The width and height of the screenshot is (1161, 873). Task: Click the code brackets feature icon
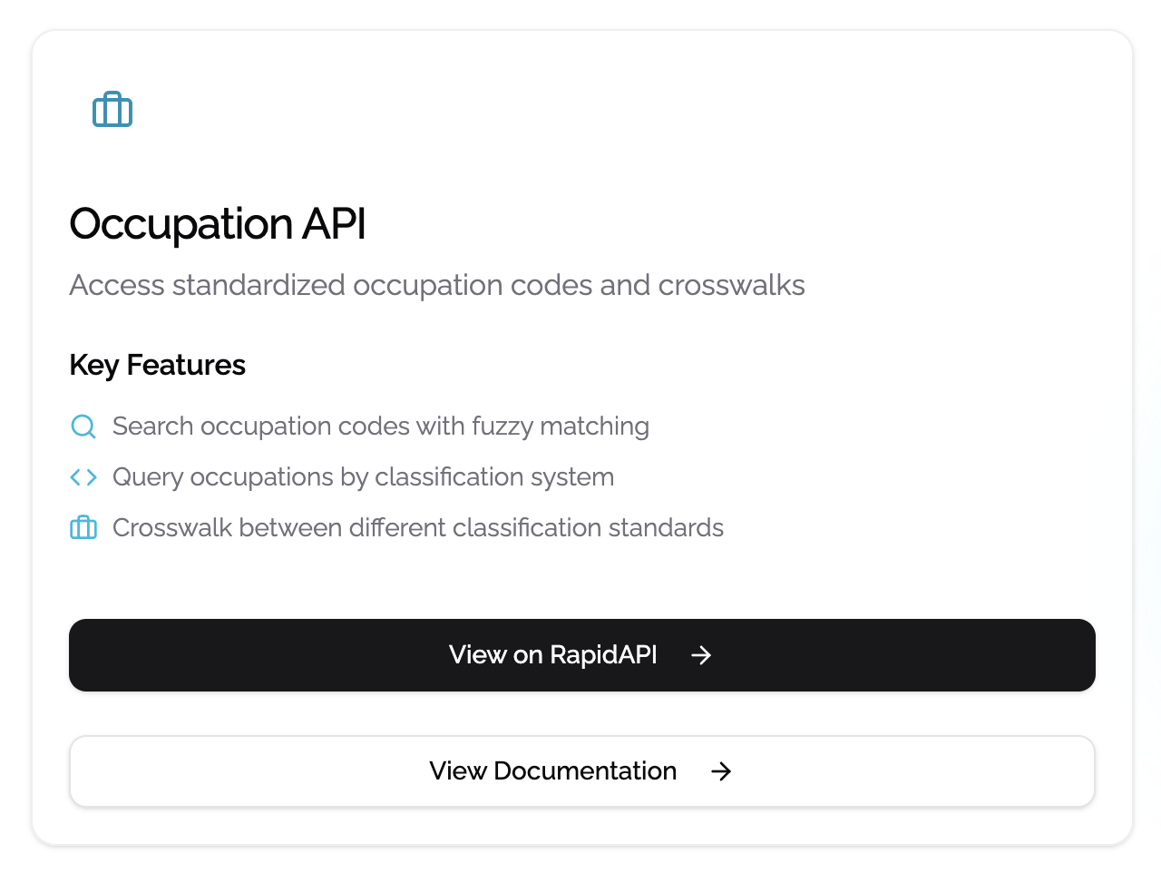83,477
